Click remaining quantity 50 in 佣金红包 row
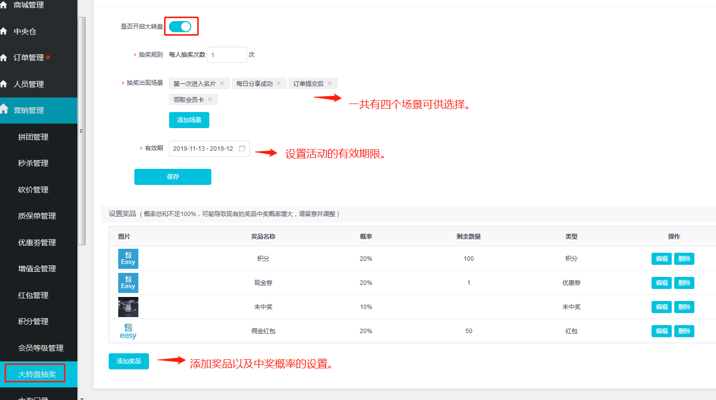 pos(468,331)
